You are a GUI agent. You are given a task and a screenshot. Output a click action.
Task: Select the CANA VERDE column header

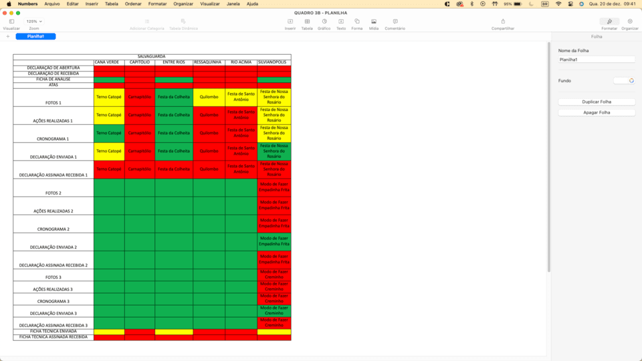[109, 62]
